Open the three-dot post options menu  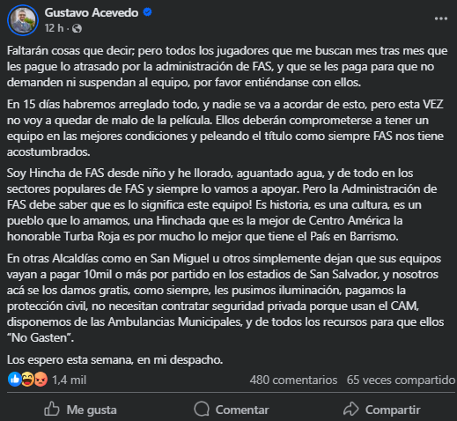tap(441, 18)
